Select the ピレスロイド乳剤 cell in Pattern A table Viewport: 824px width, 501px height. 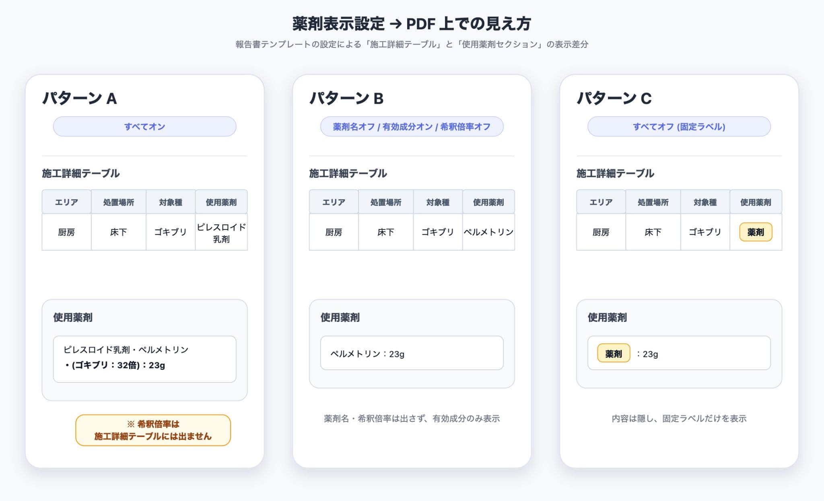point(221,232)
